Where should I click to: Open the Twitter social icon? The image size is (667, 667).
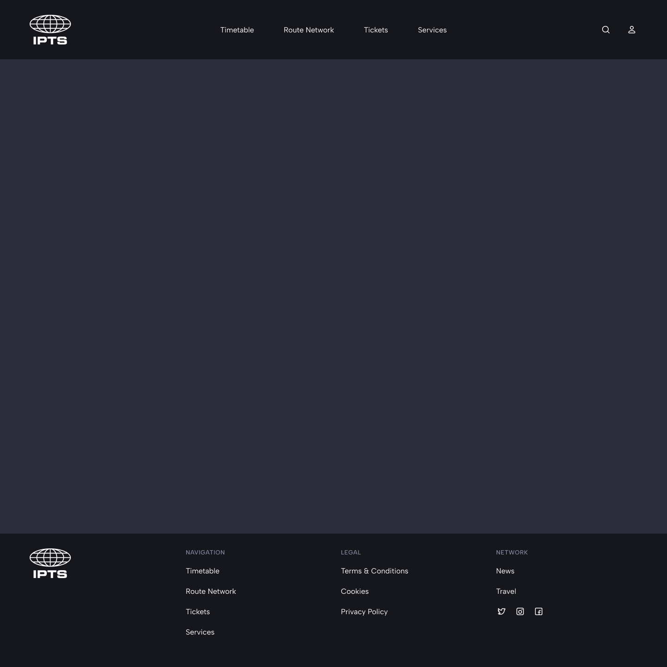point(502,611)
